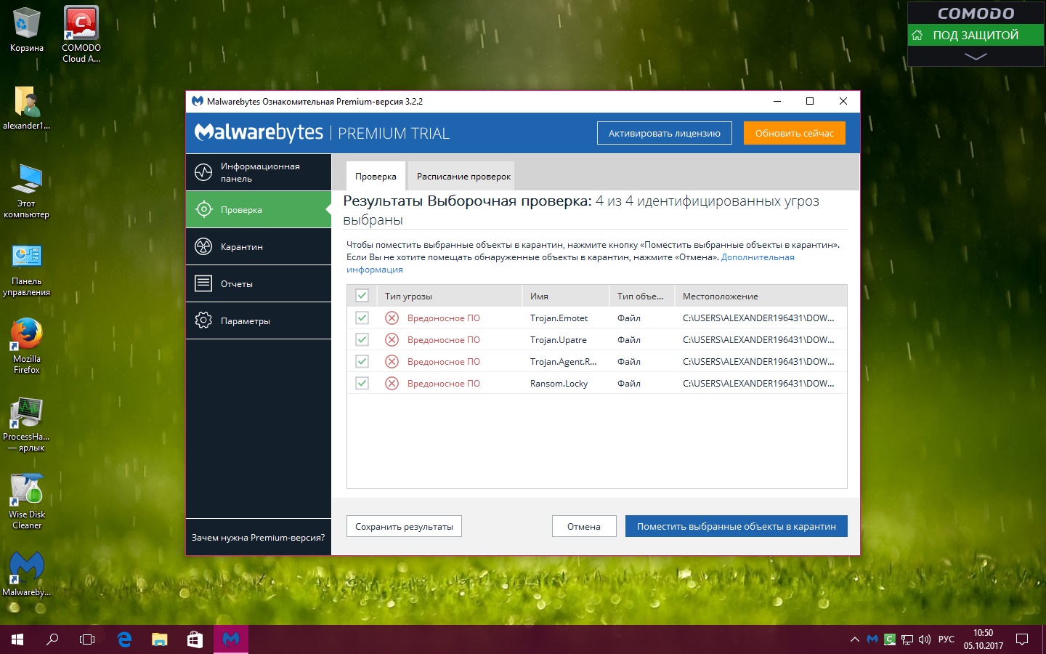Open Параметры in the sidebar
1046x654 pixels.
[259, 320]
